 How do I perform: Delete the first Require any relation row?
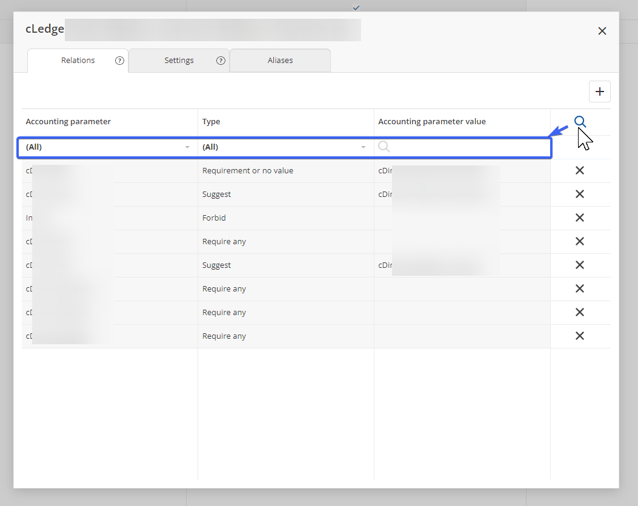[579, 242]
